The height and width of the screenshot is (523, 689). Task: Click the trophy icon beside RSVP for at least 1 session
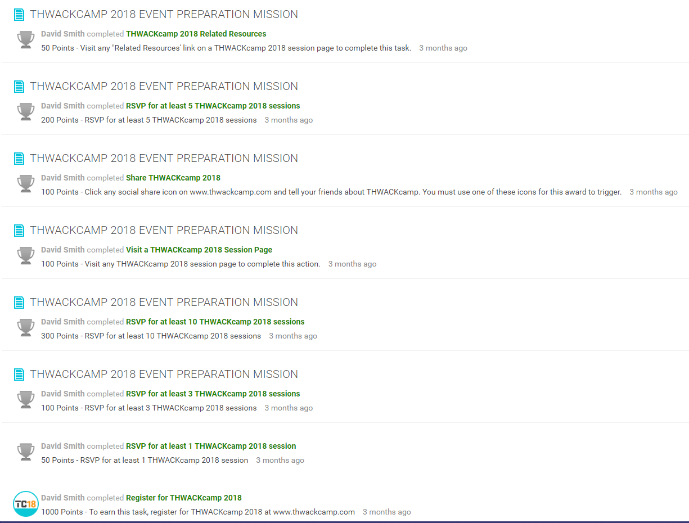(26, 452)
